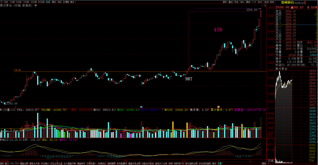Click the blue 财 marker on timeline
The width and height of the screenshot is (318, 165).
coord(141,107)
